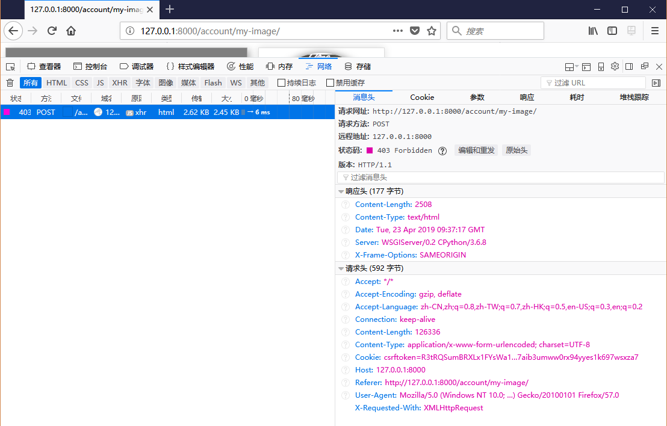
Task: Reload the page using the refresh button
Action: point(52,31)
